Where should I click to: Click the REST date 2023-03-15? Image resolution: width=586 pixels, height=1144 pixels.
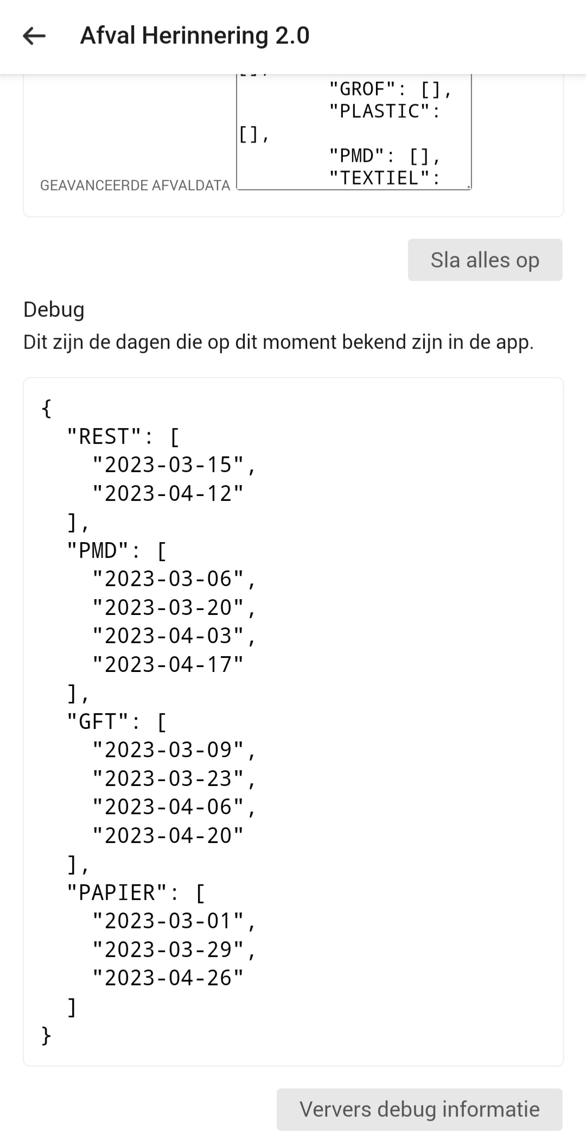click(x=168, y=464)
